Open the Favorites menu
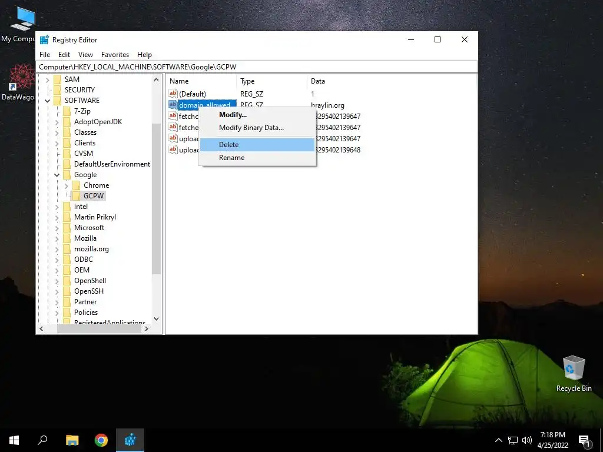Viewport: 603px width, 452px height. pos(115,55)
